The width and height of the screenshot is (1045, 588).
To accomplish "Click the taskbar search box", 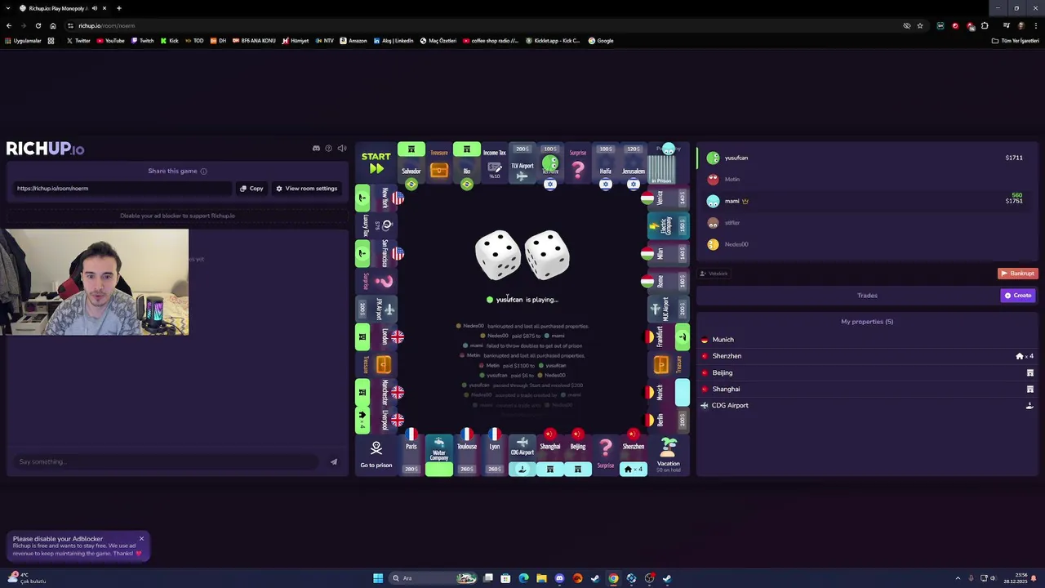I will [433, 578].
